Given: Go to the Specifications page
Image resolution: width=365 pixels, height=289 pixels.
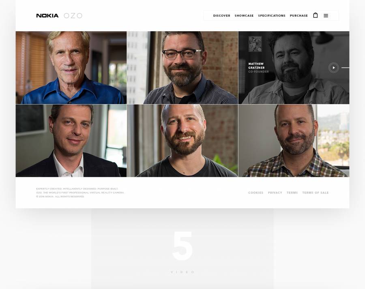Looking at the screenshot, I should (x=272, y=15).
